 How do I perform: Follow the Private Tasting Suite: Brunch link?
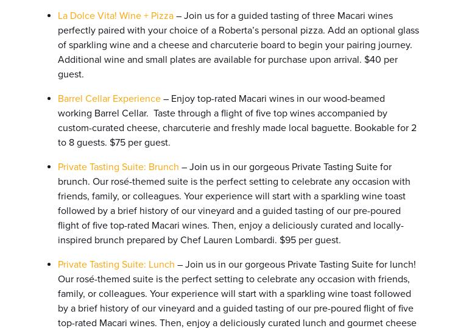tap(118, 167)
